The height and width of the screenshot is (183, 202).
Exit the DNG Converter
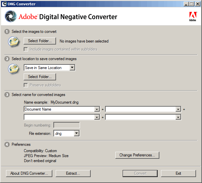pos(178,173)
